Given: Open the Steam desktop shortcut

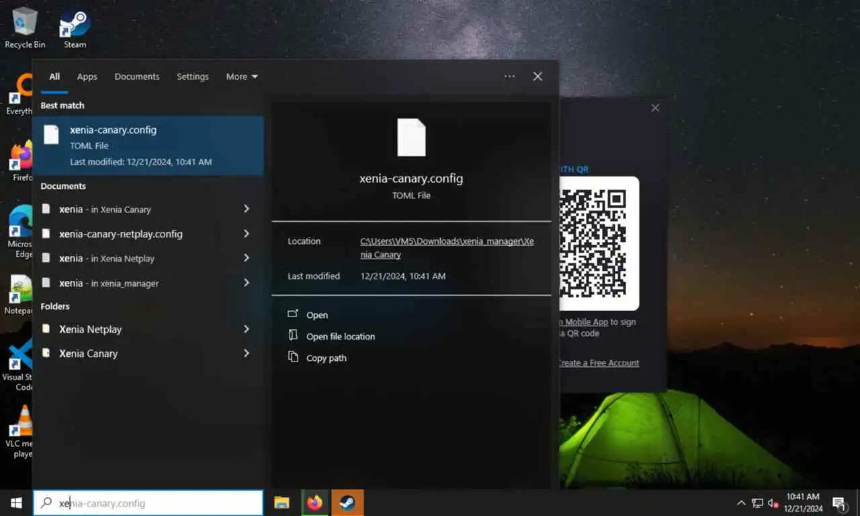Looking at the screenshot, I should [x=75, y=27].
